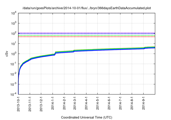Screen dimensions: 171x120
Task: Click the 2014-2-1 date label
Action: pyautogui.click(x=64, y=103)
